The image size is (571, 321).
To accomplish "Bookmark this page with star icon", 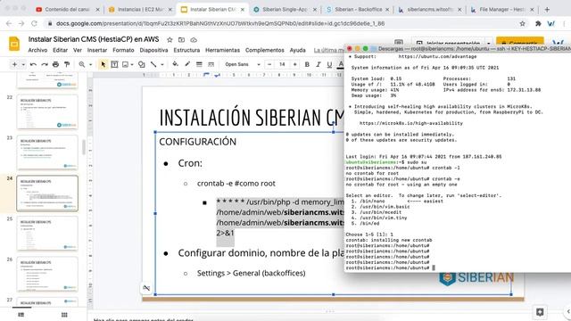I will pos(522,24).
